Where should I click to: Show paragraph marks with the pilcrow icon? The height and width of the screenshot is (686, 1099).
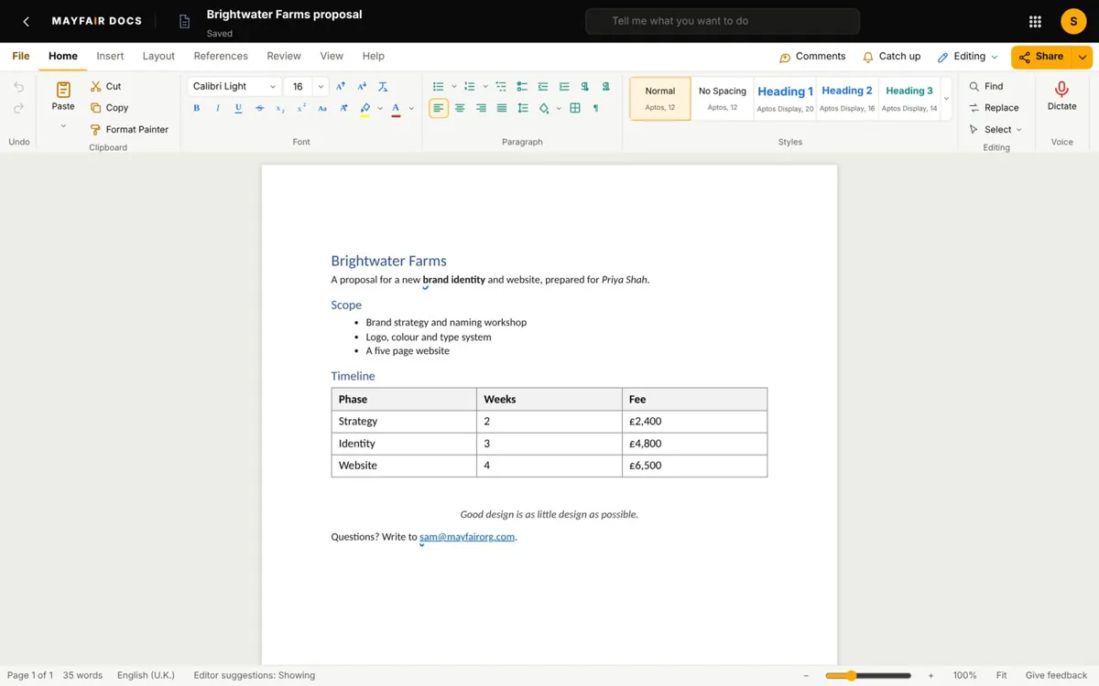[596, 108]
